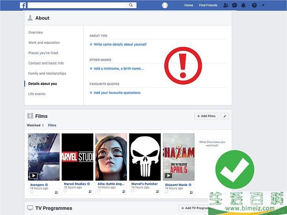This screenshot has width=287, height=215.
Task: Click '14 hours ago' under Avengers
Action: (x=39, y=188)
